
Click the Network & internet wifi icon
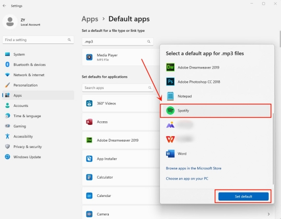[x=7, y=75]
